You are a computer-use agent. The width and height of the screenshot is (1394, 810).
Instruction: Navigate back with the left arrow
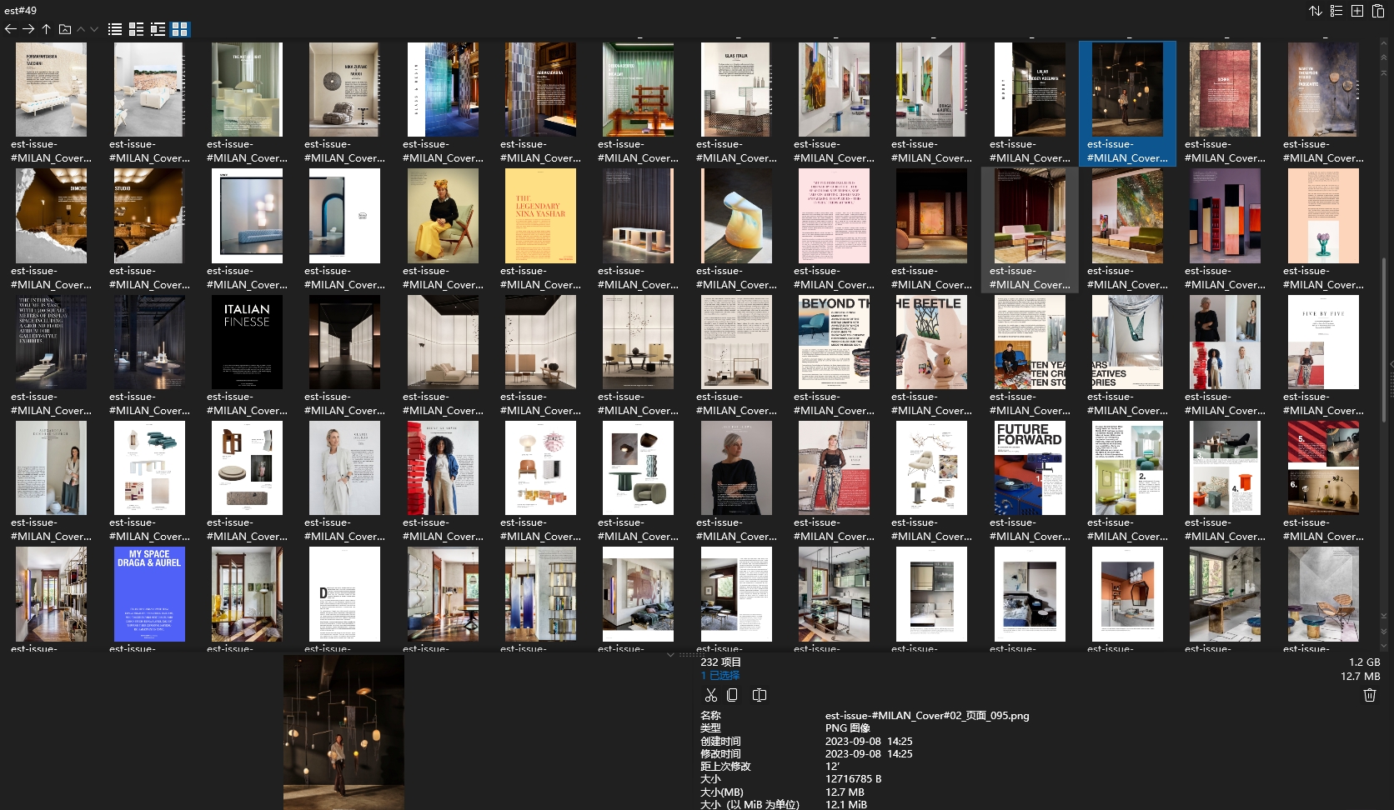point(11,29)
